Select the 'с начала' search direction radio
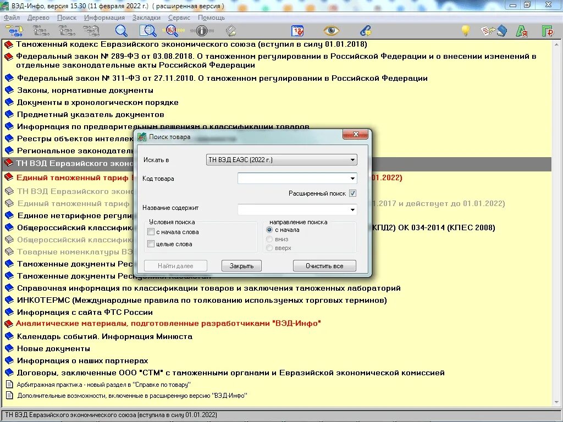Viewport: 563px width, 422px height. (269, 230)
